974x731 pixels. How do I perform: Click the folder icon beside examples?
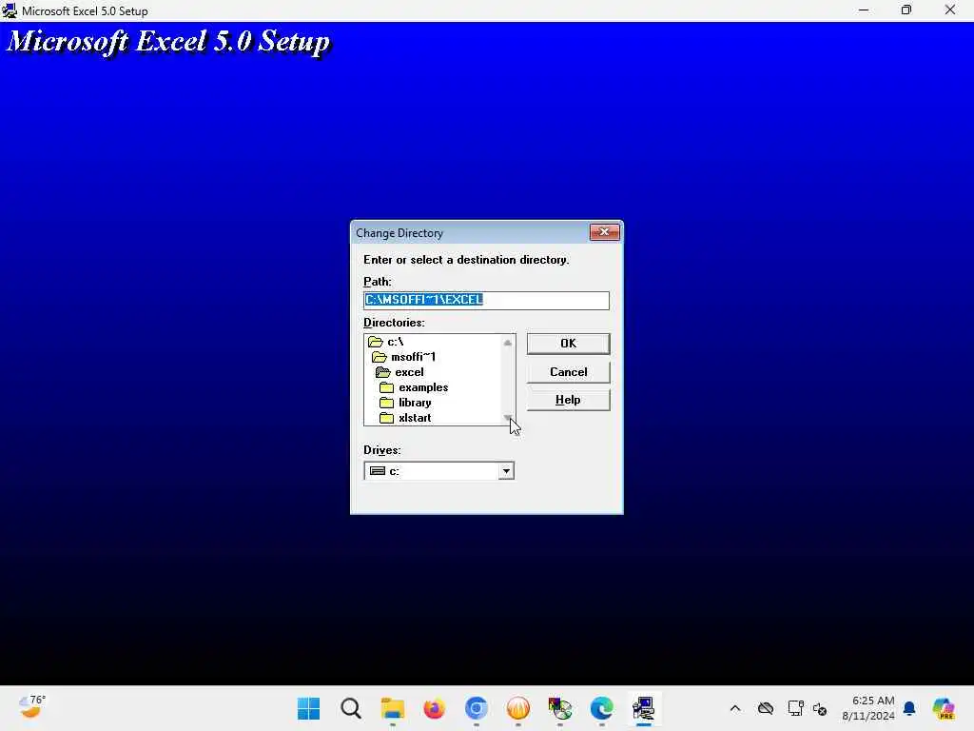pos(386,387)
